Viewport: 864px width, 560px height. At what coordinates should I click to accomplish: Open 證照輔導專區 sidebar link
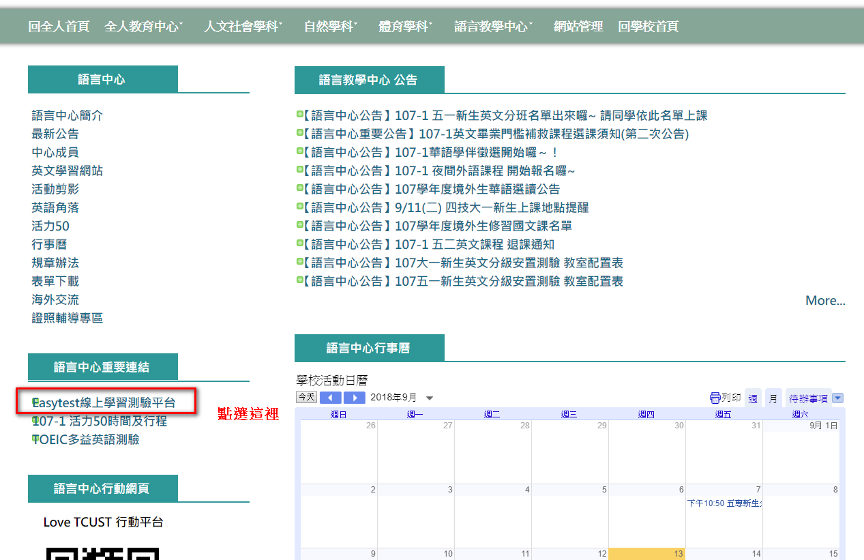pos(68,319)
